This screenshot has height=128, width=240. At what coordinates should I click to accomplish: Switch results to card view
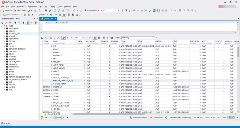coord(99,38)
